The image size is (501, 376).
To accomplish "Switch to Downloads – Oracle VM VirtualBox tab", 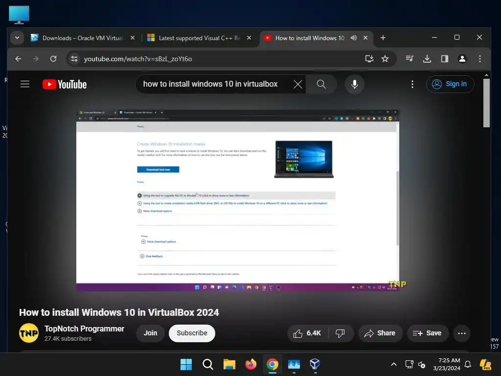I will [x=83, y=38].
